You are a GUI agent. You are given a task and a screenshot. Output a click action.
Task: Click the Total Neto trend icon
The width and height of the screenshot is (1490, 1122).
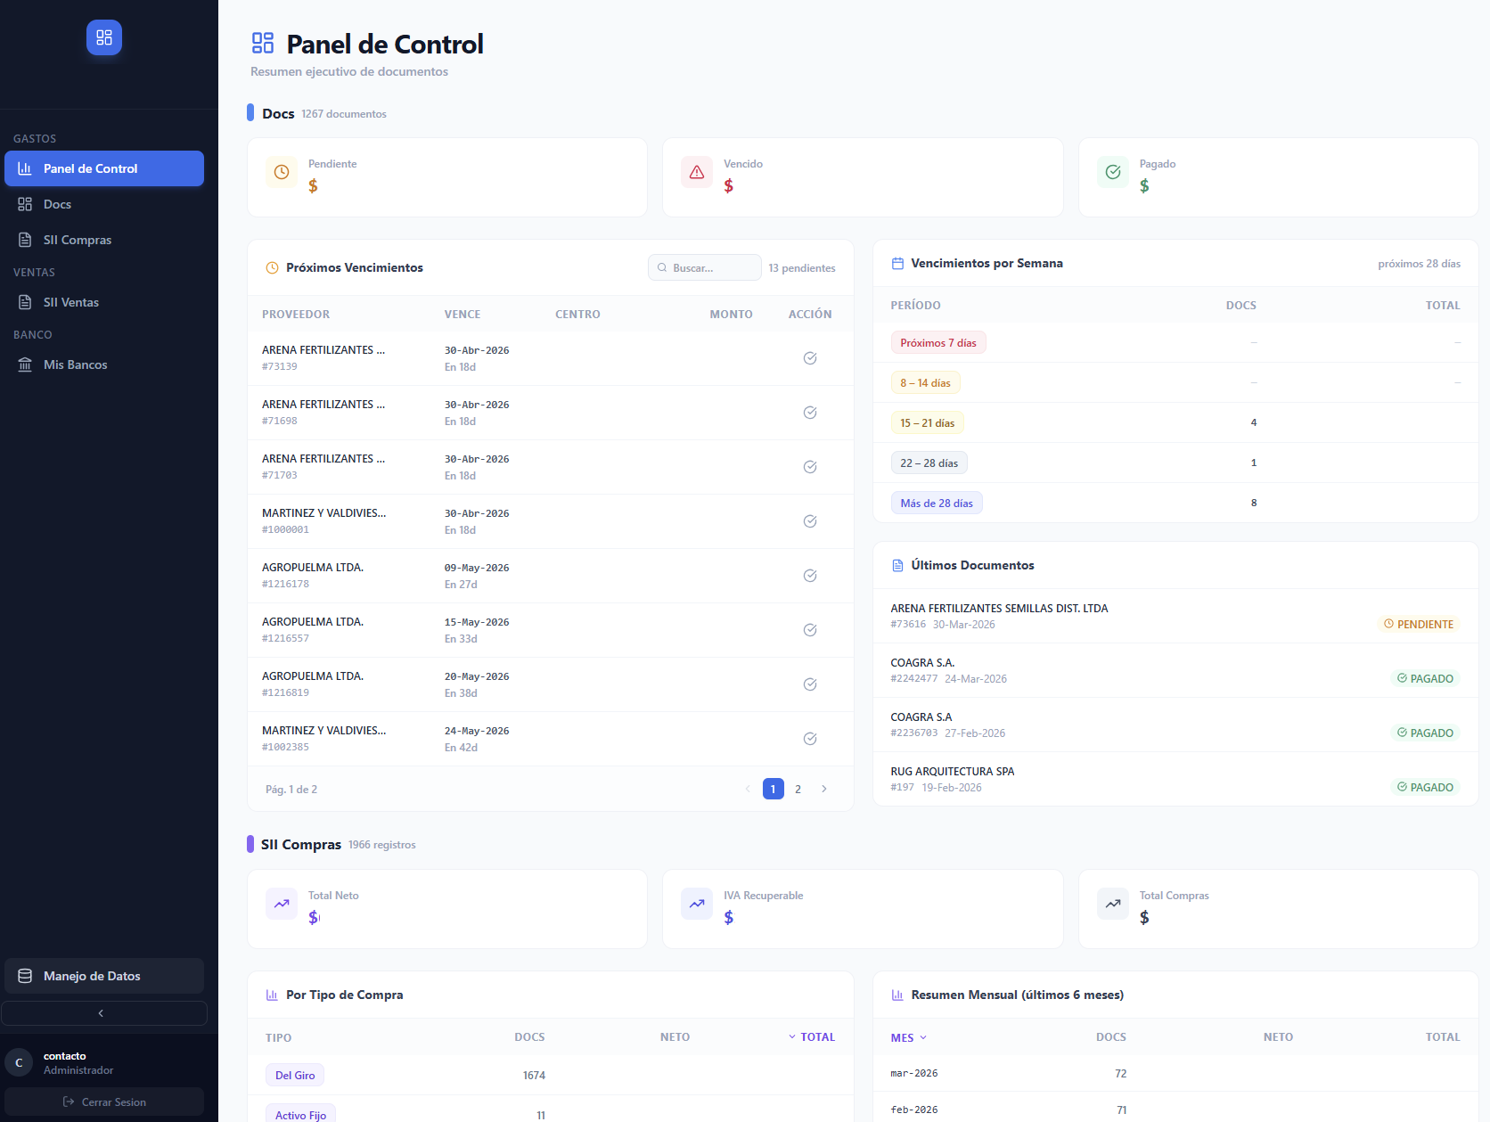[282, 904]
